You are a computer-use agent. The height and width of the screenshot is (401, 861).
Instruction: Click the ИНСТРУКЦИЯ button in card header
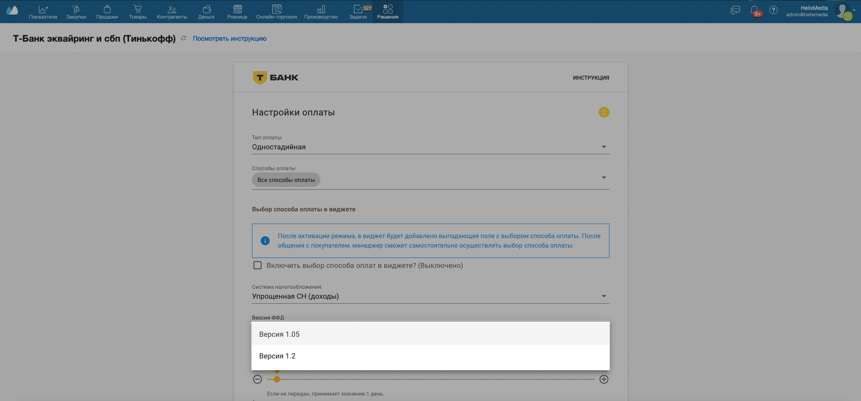point(591,78)
